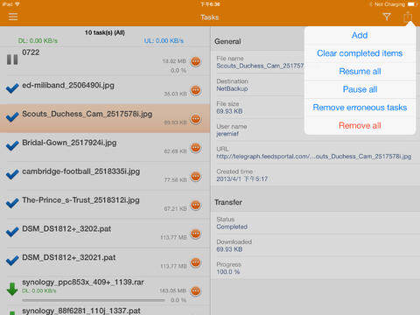
Task: Tap checkmark icon of ed-miliband_2506490i.jpg
Action: click(12, 88)
